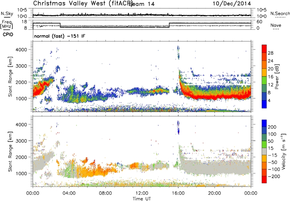Viewport: 290px width, 201px height.
Task: Click the 4 tick on Power colorbar
Action: point(269,100)
